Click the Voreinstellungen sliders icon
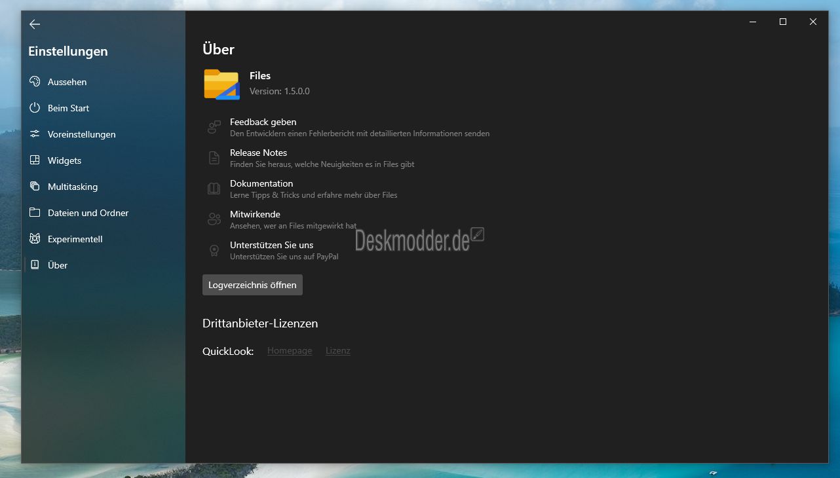The height and width of the screenshot is (478, 840). coord(35,134)
